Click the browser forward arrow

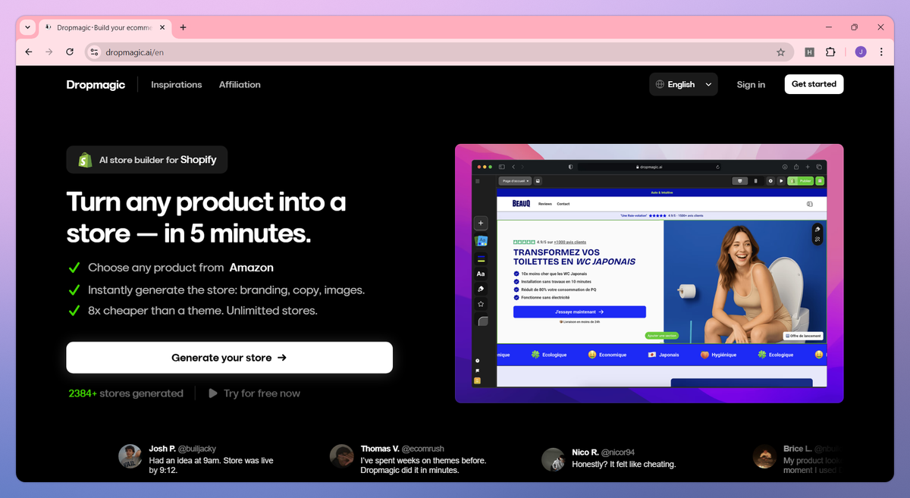pos(49,52)
